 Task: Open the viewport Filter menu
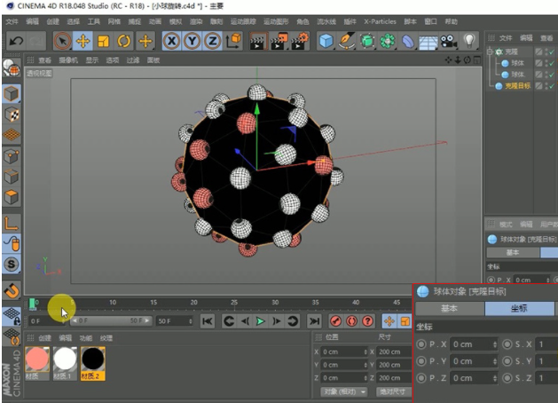coord(133,60)
